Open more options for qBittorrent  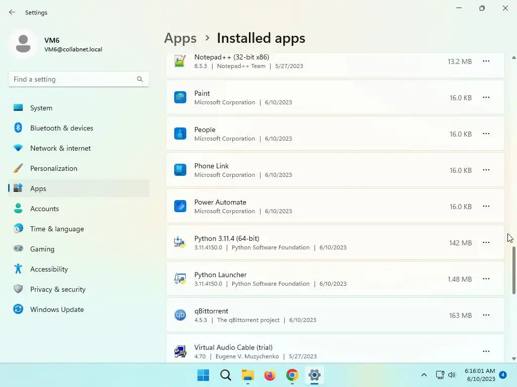pyautogui.click(x=486, y=315)
